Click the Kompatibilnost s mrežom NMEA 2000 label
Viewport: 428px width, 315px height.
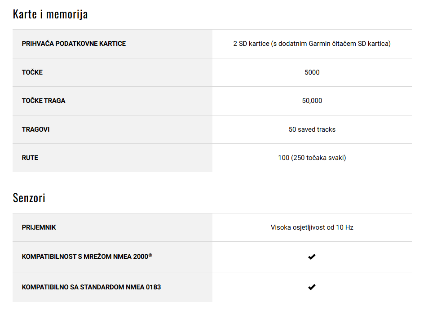click(x=87, y=257)
